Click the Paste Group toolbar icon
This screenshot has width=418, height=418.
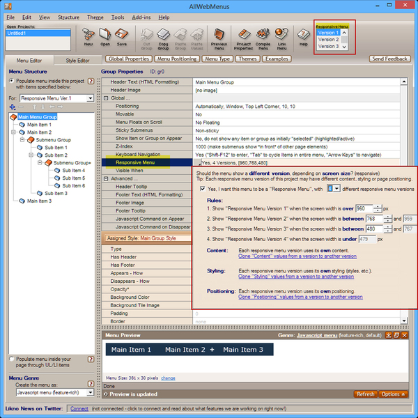point(180,39)
